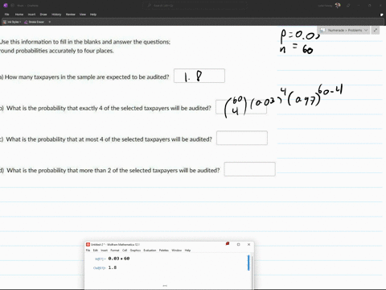Click the expand full page view arrow
The image size is (386, 290).
point(376,30)
